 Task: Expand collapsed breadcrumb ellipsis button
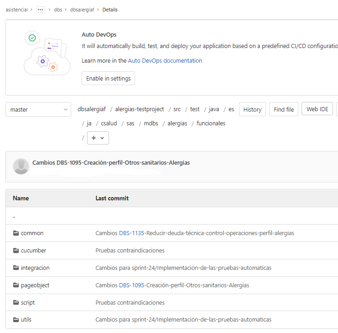[40, 10]
